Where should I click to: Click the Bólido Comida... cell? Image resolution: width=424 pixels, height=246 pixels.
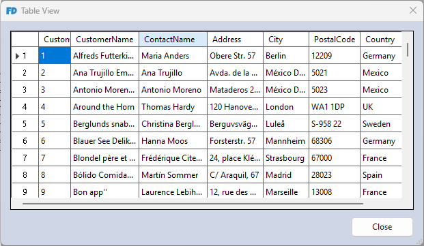[x=104, y=174]
